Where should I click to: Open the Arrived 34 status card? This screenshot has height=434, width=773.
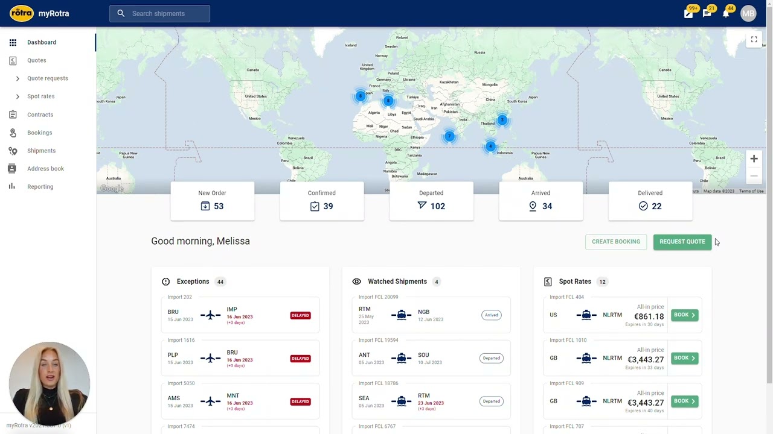click(540, 200)
